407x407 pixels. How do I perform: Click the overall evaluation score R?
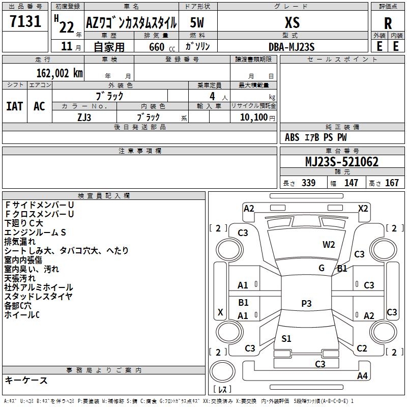(x=388, y=23)
